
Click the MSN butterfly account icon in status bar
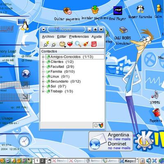coord(101,125)
